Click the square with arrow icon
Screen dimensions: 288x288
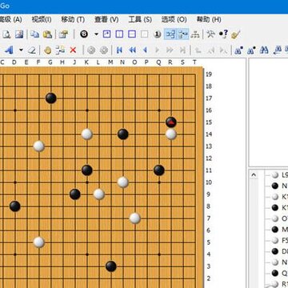click(x=106, y=34)
